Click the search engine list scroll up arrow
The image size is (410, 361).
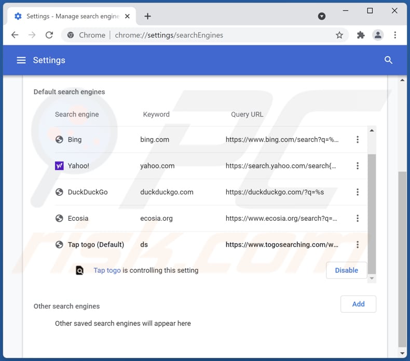[x=372, y=130]
